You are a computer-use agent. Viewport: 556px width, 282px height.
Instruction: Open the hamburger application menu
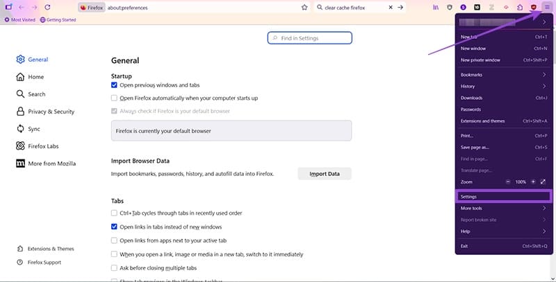pos(546,7)
